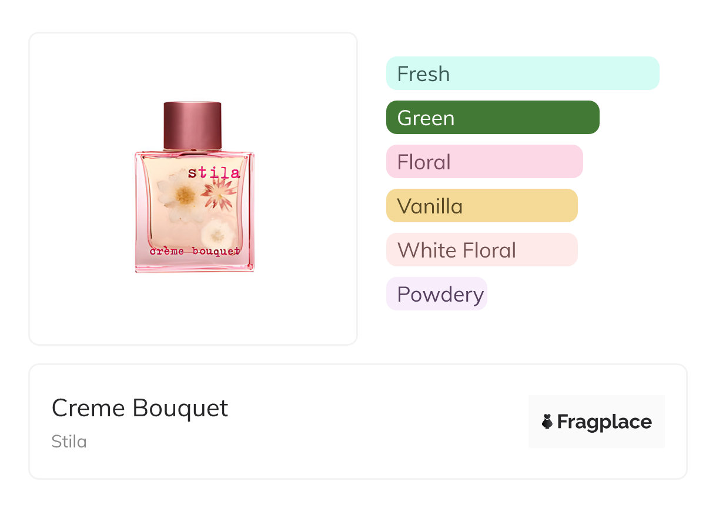Click the rose-colored cap of the perfume bottle
Viewport: 716px width, 508px height.
coord(192,125)
